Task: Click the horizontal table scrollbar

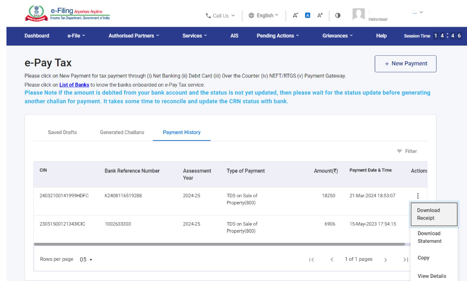Action: (x=220, y=244)
